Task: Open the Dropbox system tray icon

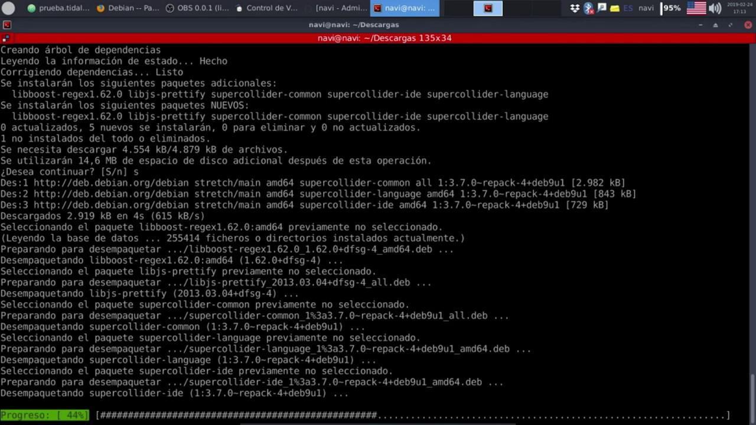Action: click(575, 8)
